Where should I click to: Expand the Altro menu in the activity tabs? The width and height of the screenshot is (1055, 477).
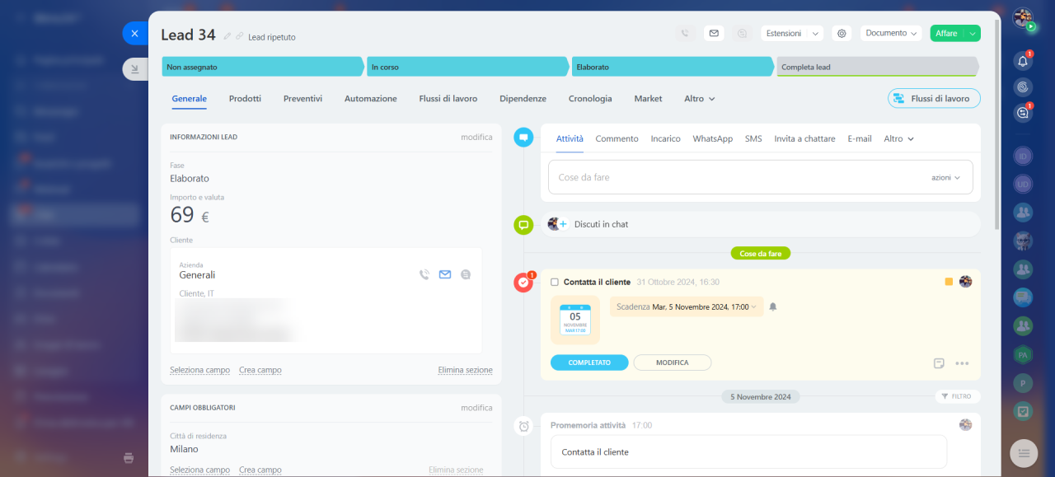(899, 138)
